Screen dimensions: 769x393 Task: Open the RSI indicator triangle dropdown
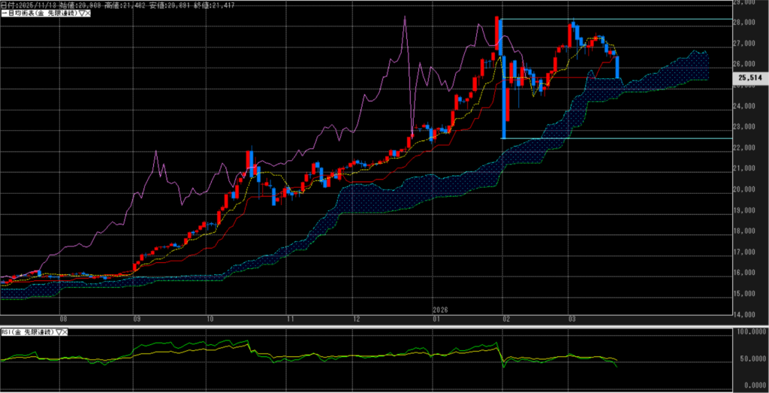point(58,331)
